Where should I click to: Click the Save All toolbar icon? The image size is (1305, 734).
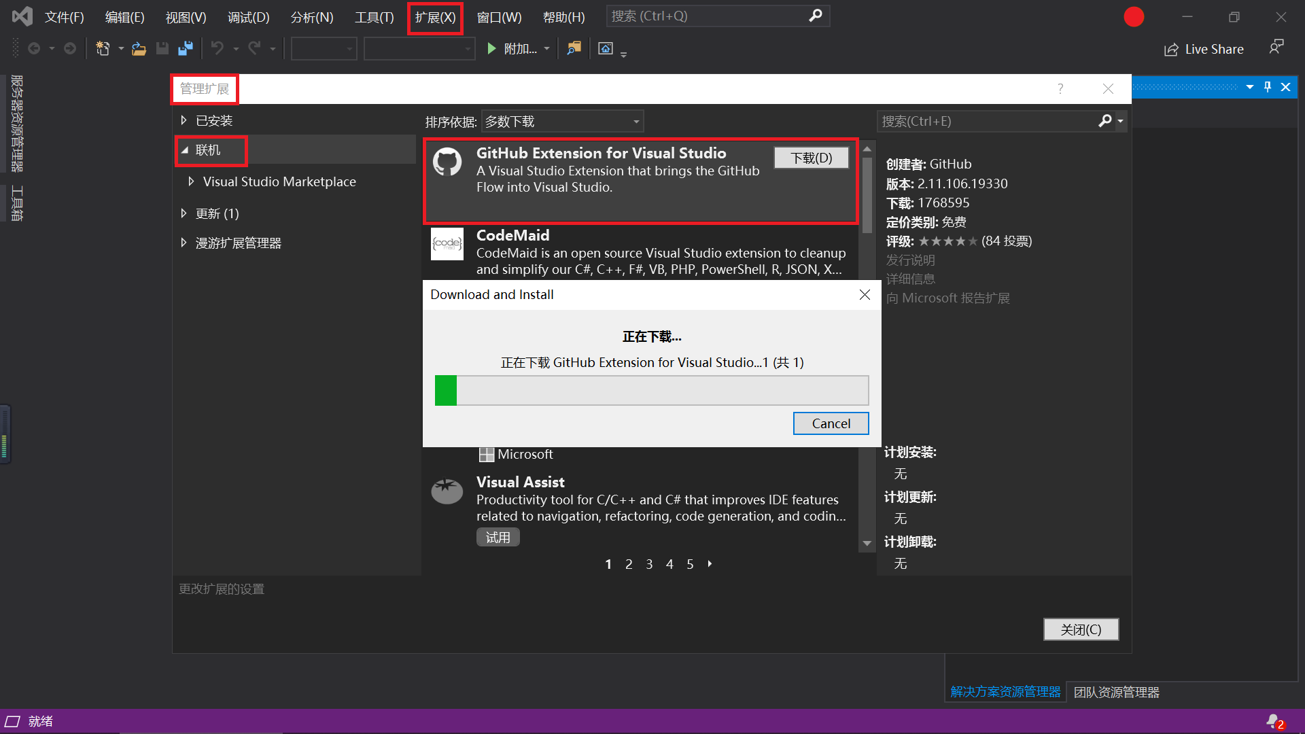[x=185, y=48]
